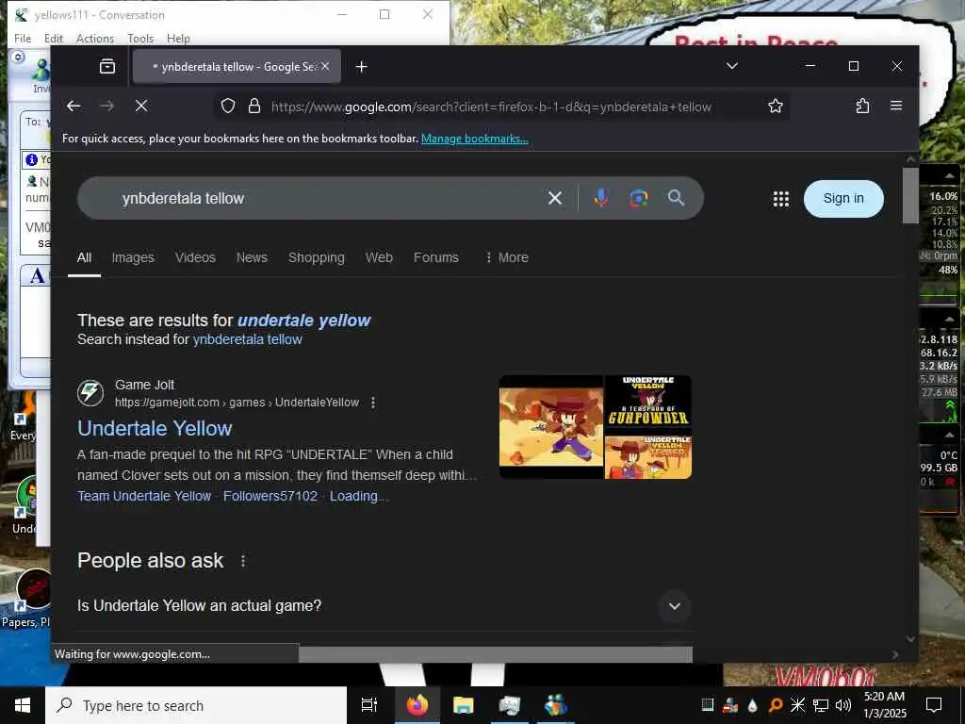The height and width of the screenshot is (724, 965).
Task: Open Team Undertale Yellow link
Action: (144, 496)
